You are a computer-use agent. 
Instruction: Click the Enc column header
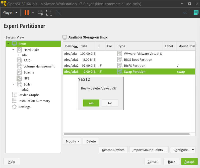[x=110, y=46]
